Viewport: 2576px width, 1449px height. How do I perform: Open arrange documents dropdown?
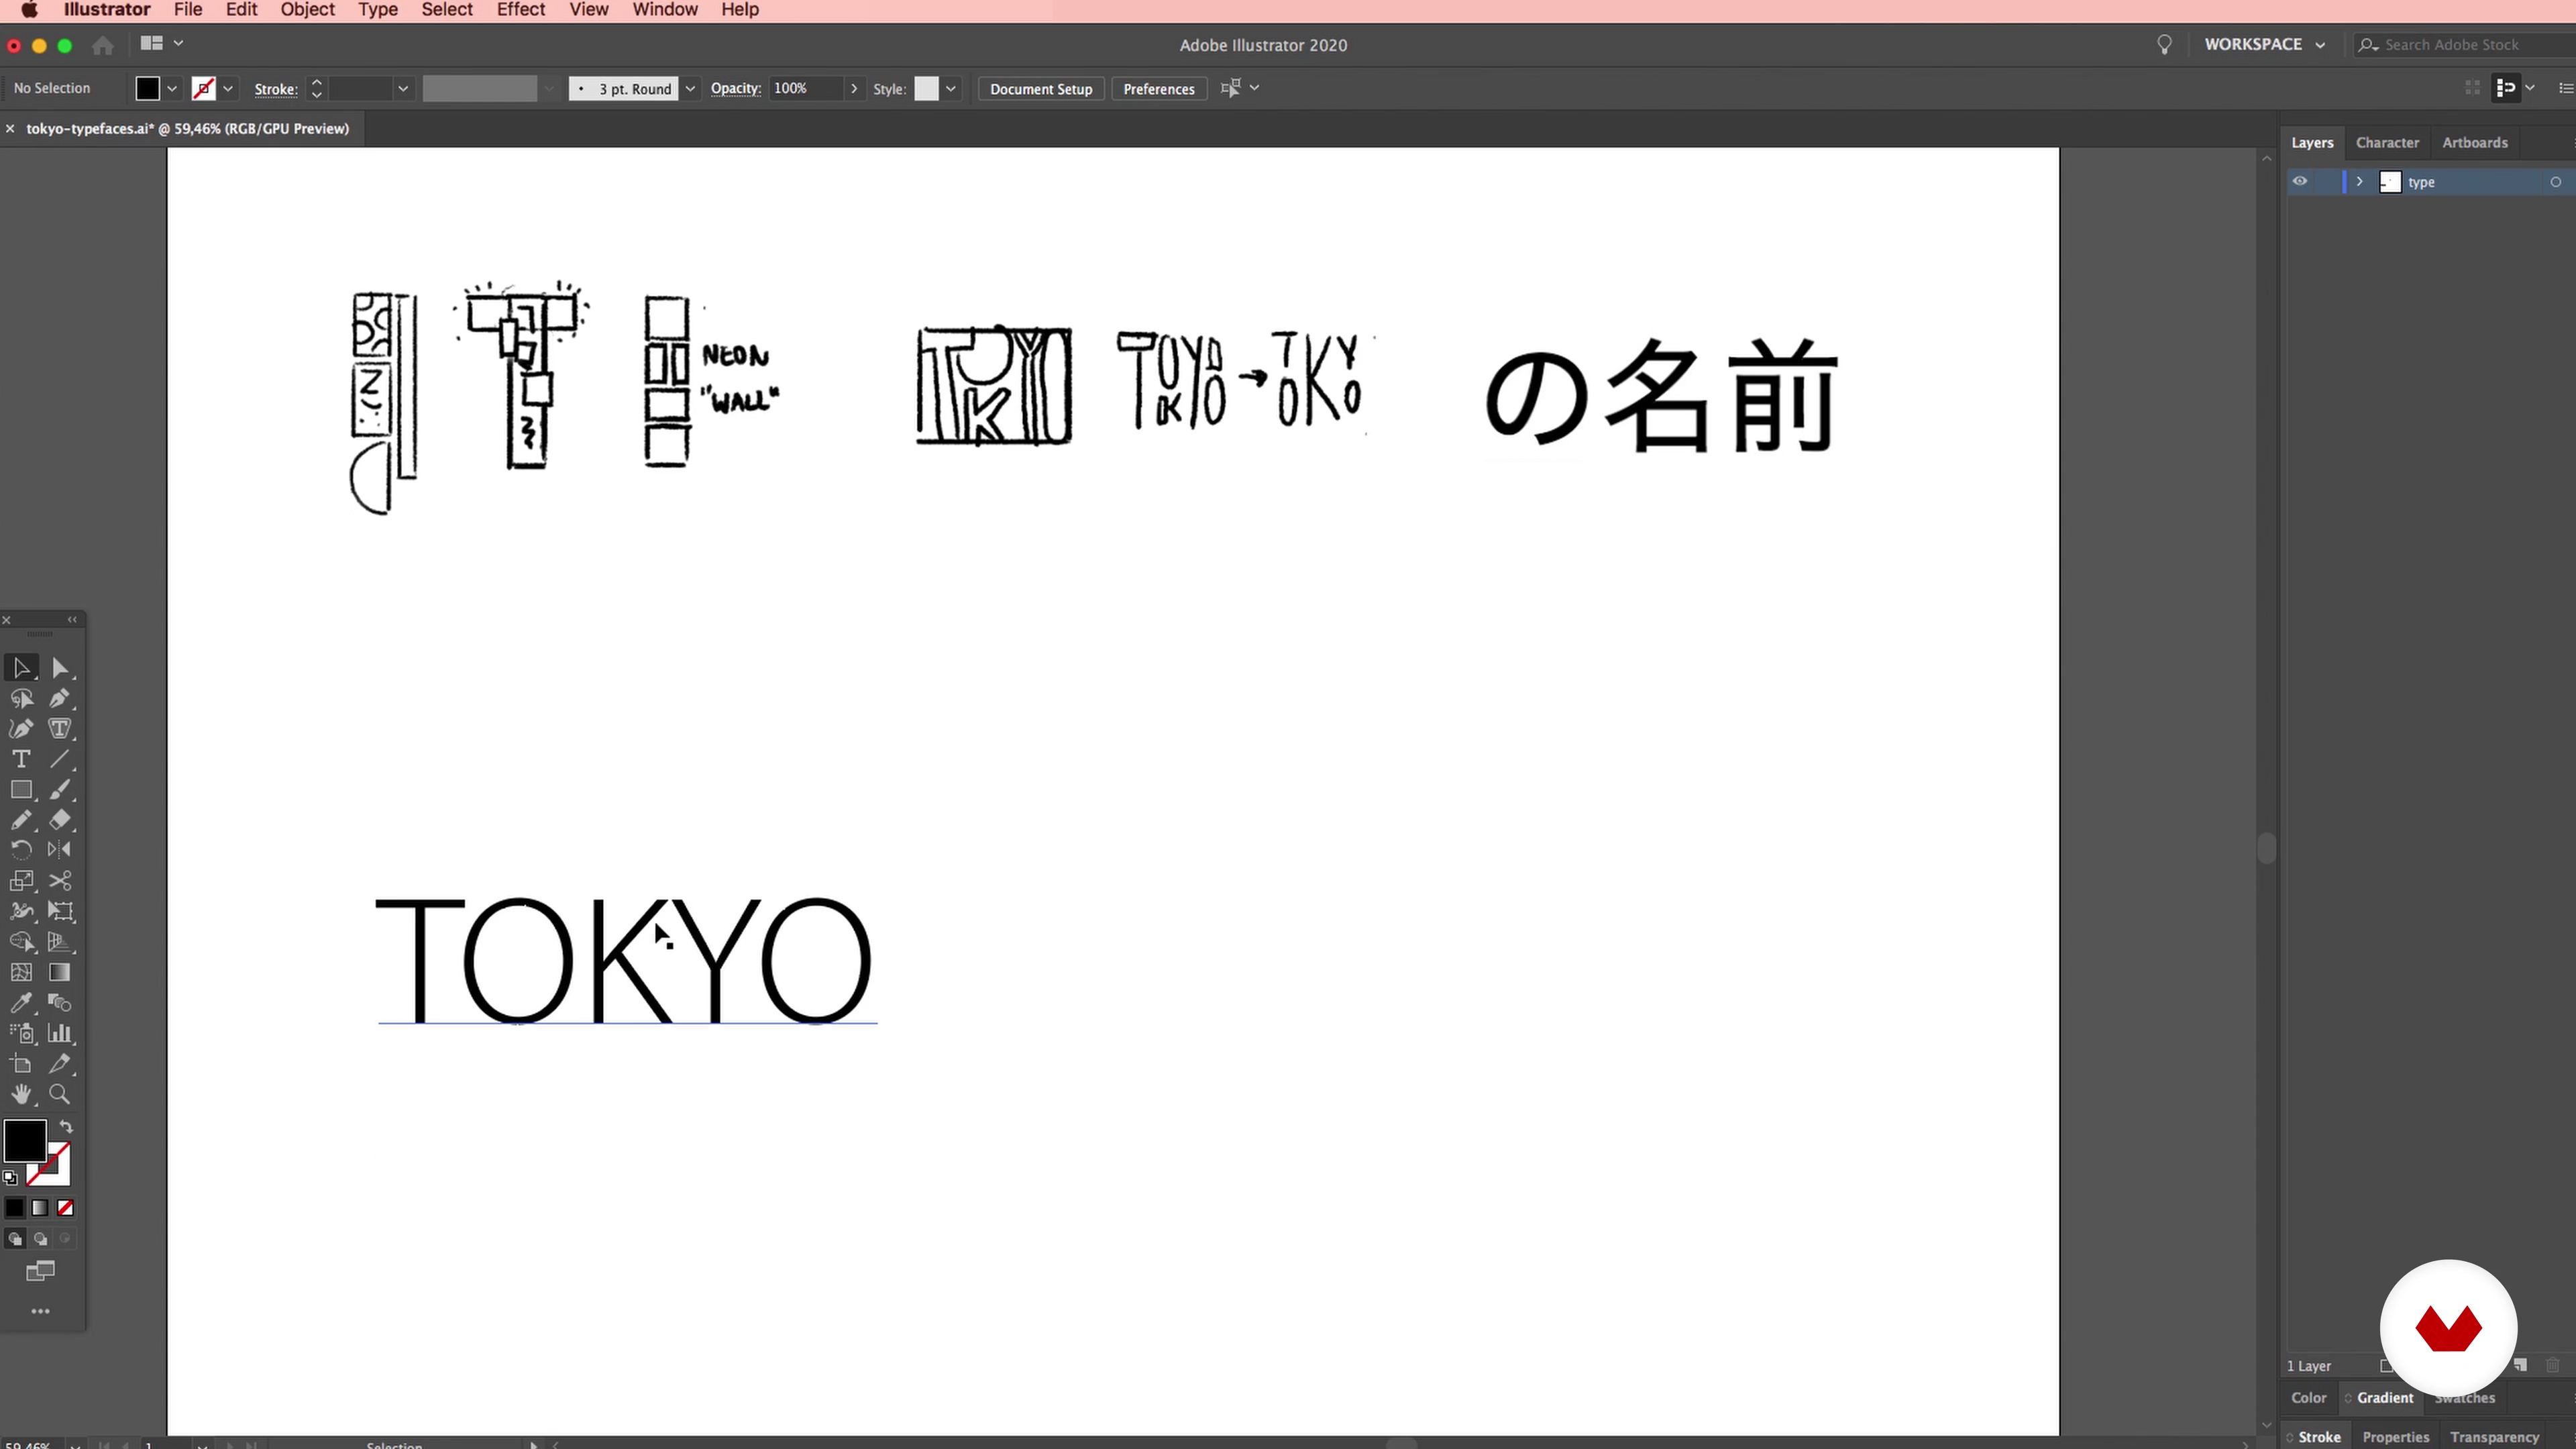coord(161,43)
